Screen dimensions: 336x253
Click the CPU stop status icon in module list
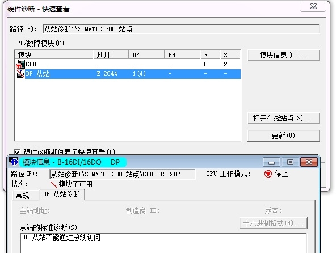click(20, 64)
